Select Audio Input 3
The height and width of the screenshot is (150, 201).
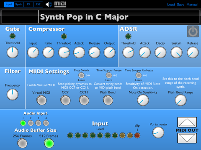coord(38,123)
